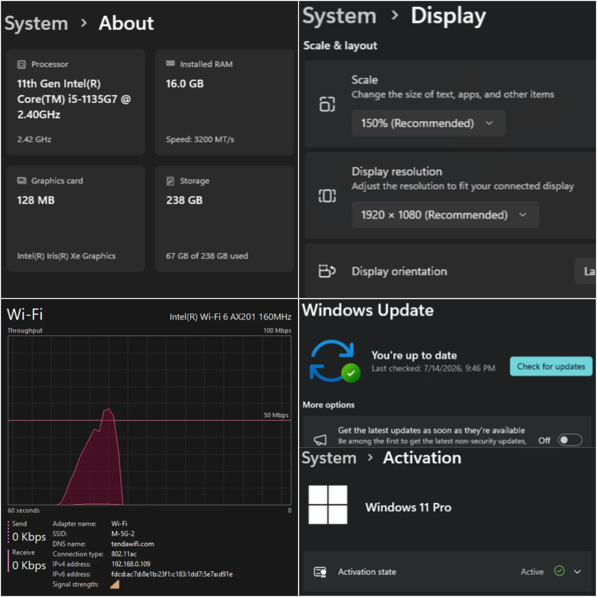Image resolution: width=597 pixels, height=597 pixels.
Task: Click the 100 Mbps graph scale label
Action: click(x=277, y=330)
